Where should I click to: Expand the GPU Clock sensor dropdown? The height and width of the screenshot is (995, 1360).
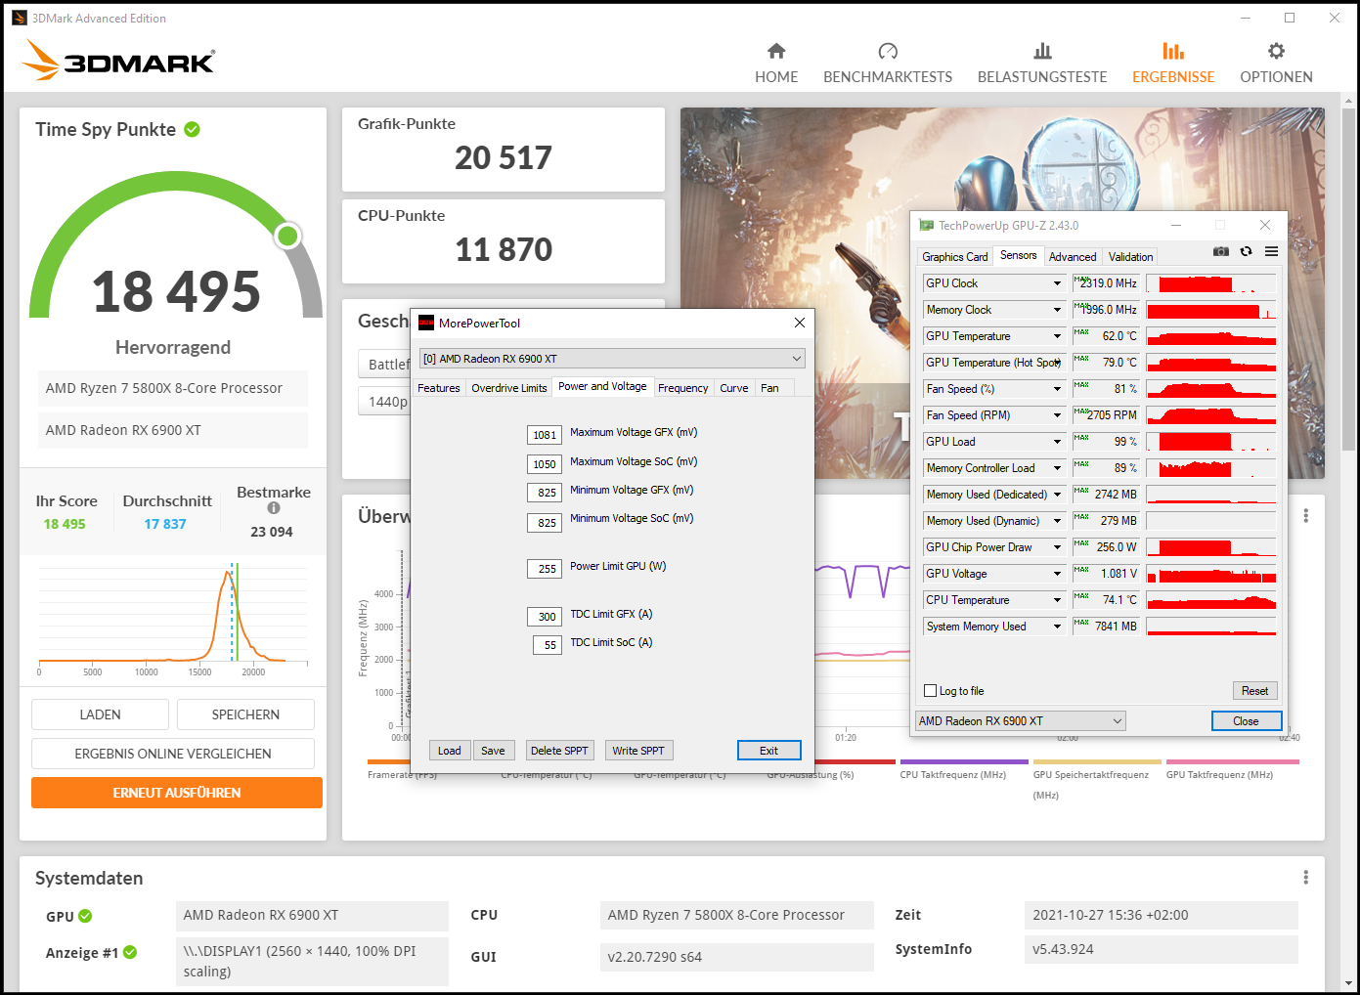click(x=1057, y=283)
